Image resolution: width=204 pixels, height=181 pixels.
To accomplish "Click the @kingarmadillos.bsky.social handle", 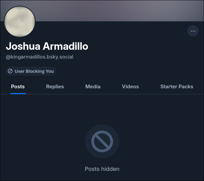I will tap(39, 57).
